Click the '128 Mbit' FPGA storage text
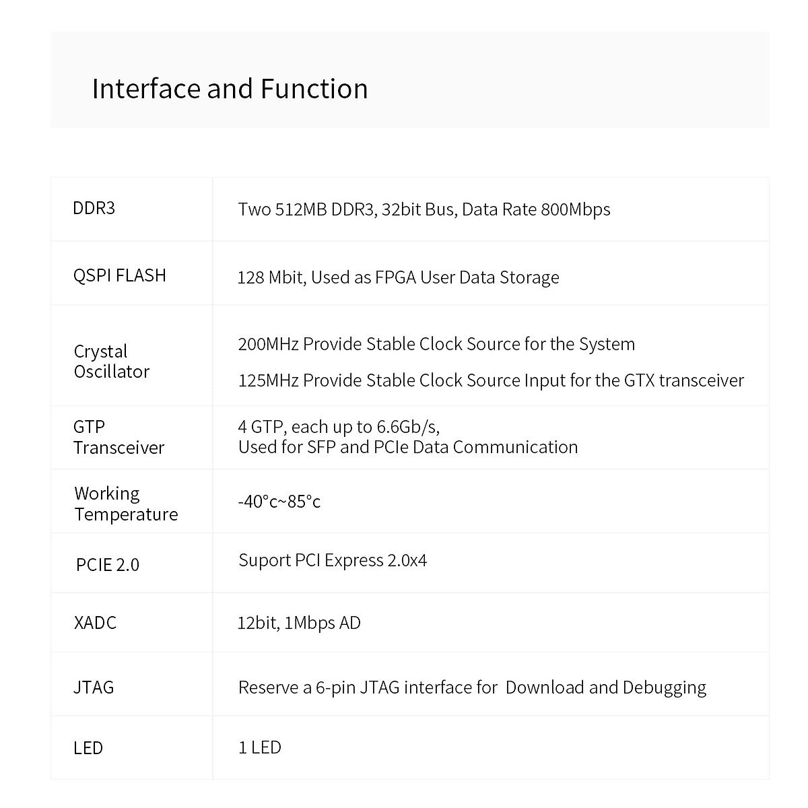The height and width of the screenshot is (808, 808). (398, 277)
